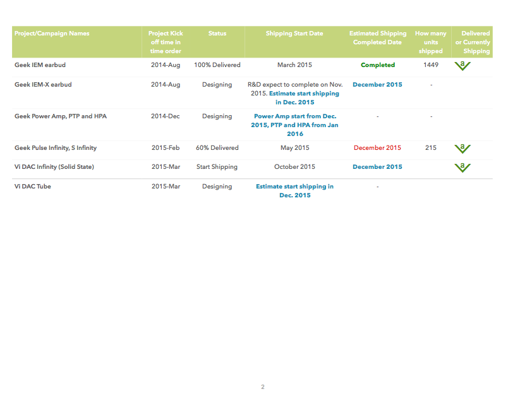527x408 pixels.
Task: Click the 'Start Shipping' status
Action: pyautogui.click(x=217, y=166)
